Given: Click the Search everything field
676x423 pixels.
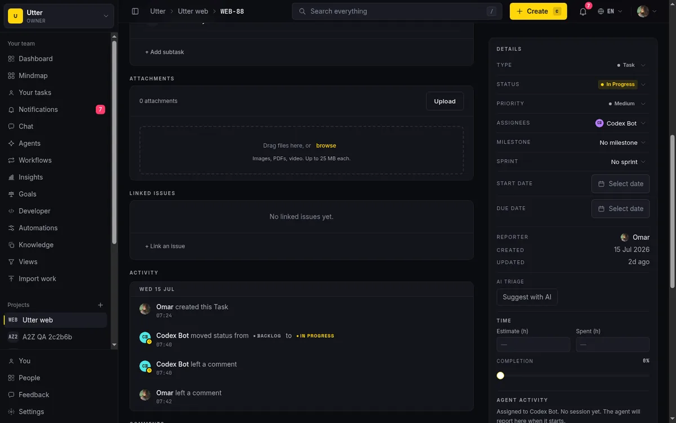Looking at the screenshot, I should (x=398, y=11).
